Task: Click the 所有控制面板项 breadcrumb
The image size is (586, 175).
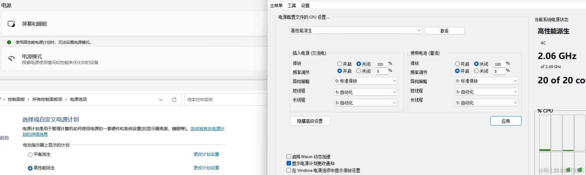Action: (x=47, y=99)
